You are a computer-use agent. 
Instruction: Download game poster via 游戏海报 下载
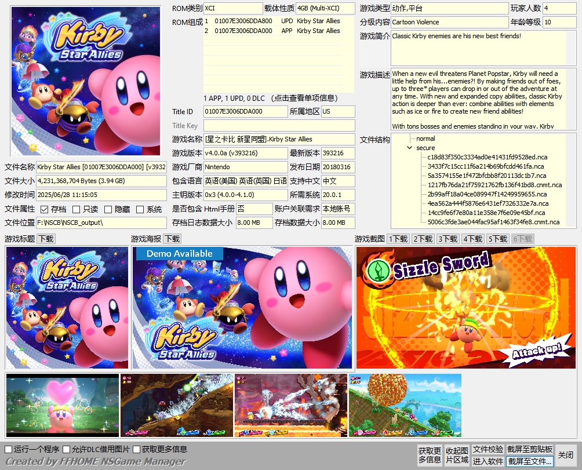pos(173,239)
